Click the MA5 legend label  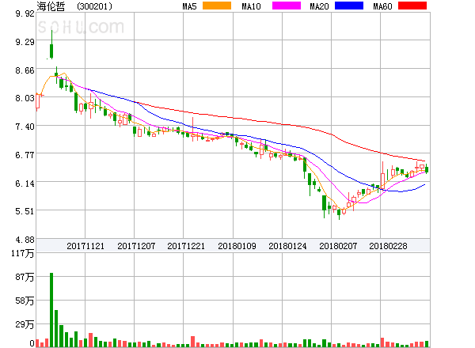click(x=189, y=6)
